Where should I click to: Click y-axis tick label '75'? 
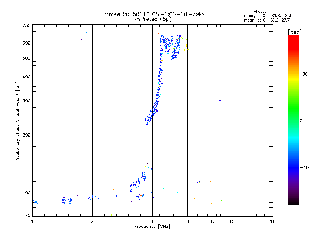click(x=28, y=215)
